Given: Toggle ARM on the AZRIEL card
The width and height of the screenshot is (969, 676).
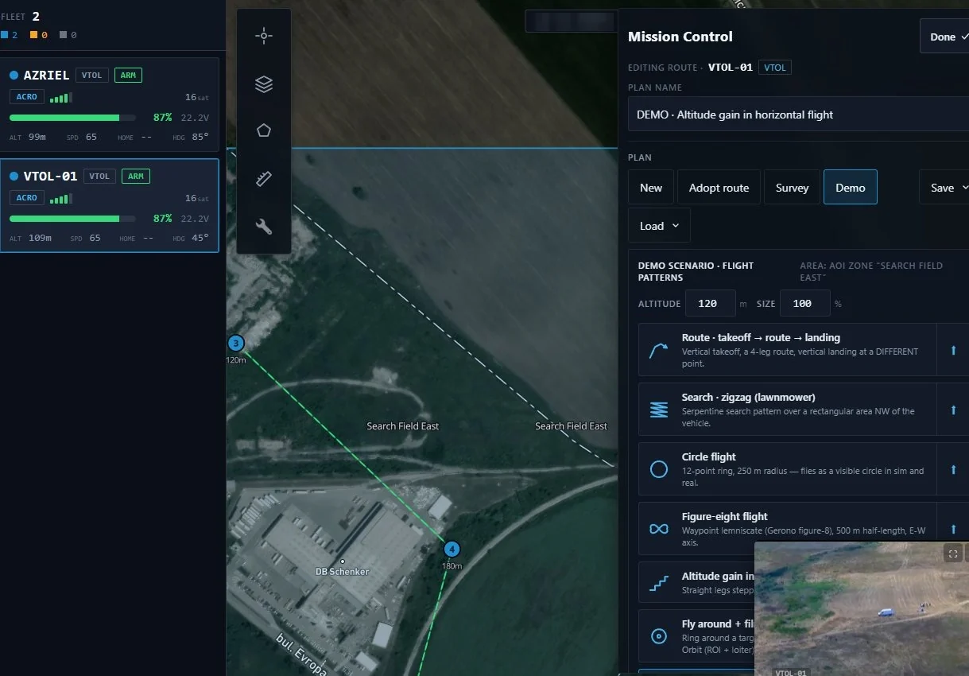Looking at the screenshot, I should [128, 76].
